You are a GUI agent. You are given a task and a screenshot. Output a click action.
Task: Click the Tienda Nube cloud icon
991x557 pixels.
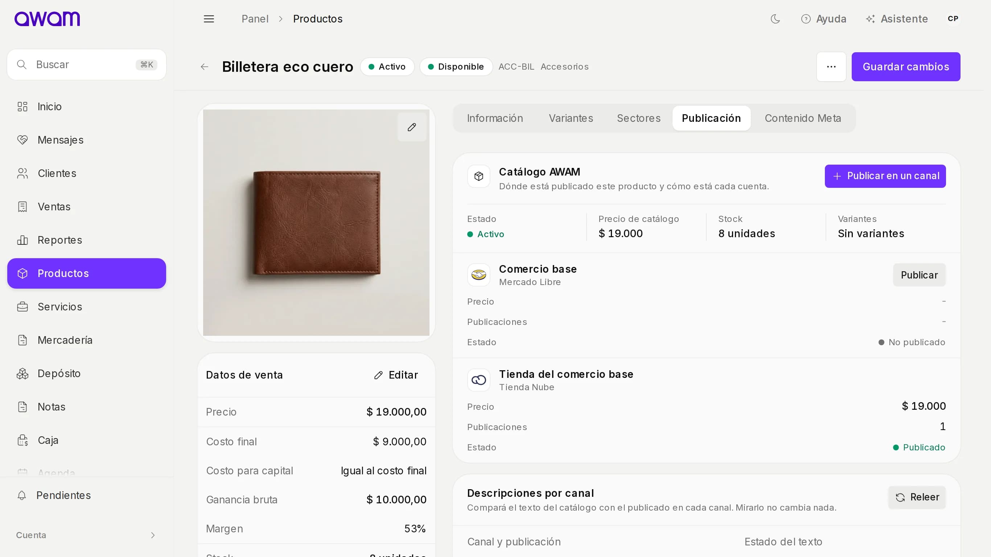click(x=478, y=380)
